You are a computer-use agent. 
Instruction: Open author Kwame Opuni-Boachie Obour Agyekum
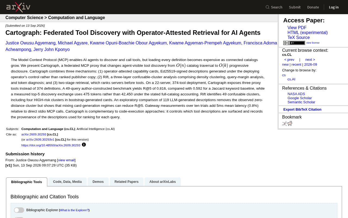tap(128, 43)
